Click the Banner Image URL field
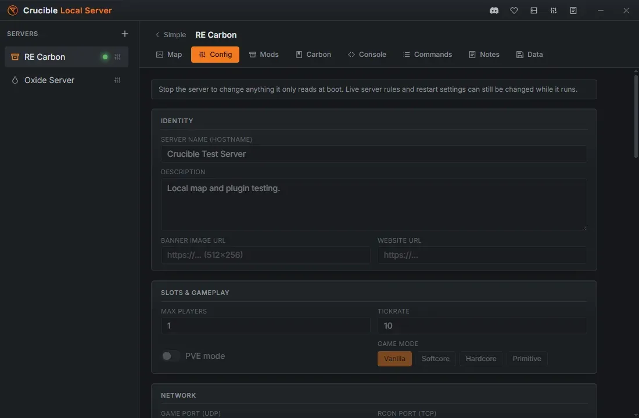Viewport: 639px width, 418px height. pyautogui.click(x=265, y=255)
